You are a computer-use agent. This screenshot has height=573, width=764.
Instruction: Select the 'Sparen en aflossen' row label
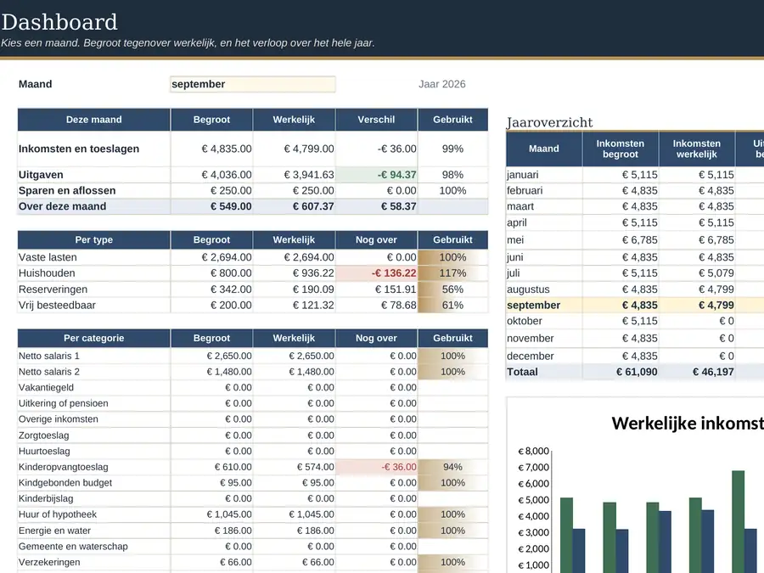(x=67, y=190)
